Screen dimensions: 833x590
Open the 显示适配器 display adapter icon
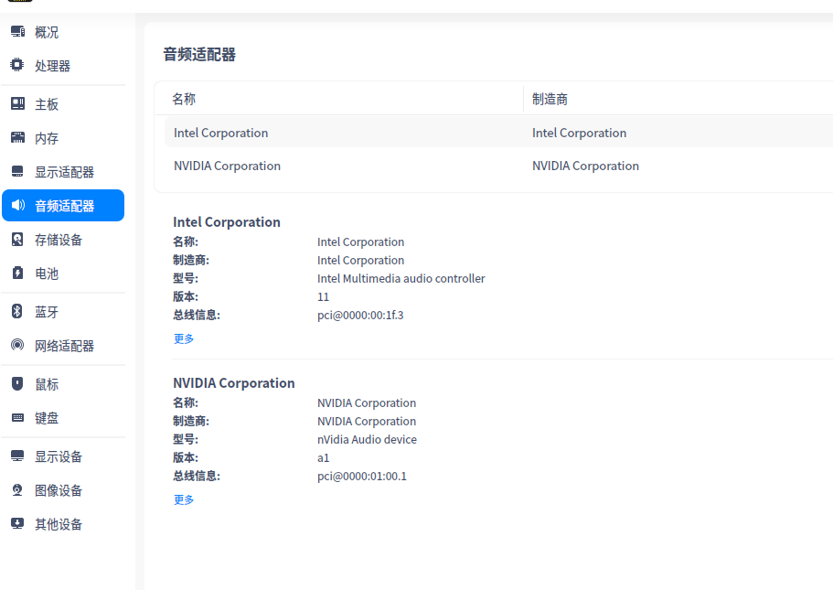(17, 171)
